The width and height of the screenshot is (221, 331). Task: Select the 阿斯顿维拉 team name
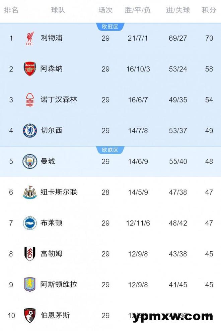tap(59, 284)
